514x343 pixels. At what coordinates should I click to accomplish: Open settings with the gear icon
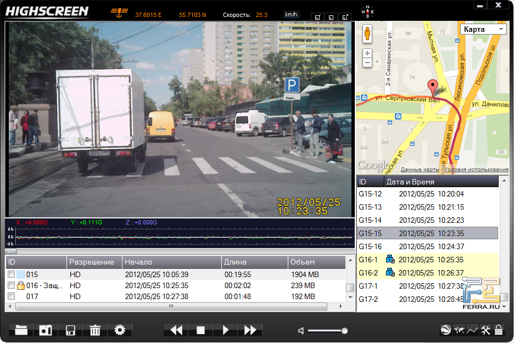120,330
